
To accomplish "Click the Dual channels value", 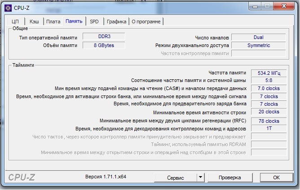I will point(259,37).
